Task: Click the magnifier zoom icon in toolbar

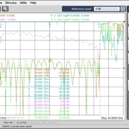Action: (x=5, y=9)
